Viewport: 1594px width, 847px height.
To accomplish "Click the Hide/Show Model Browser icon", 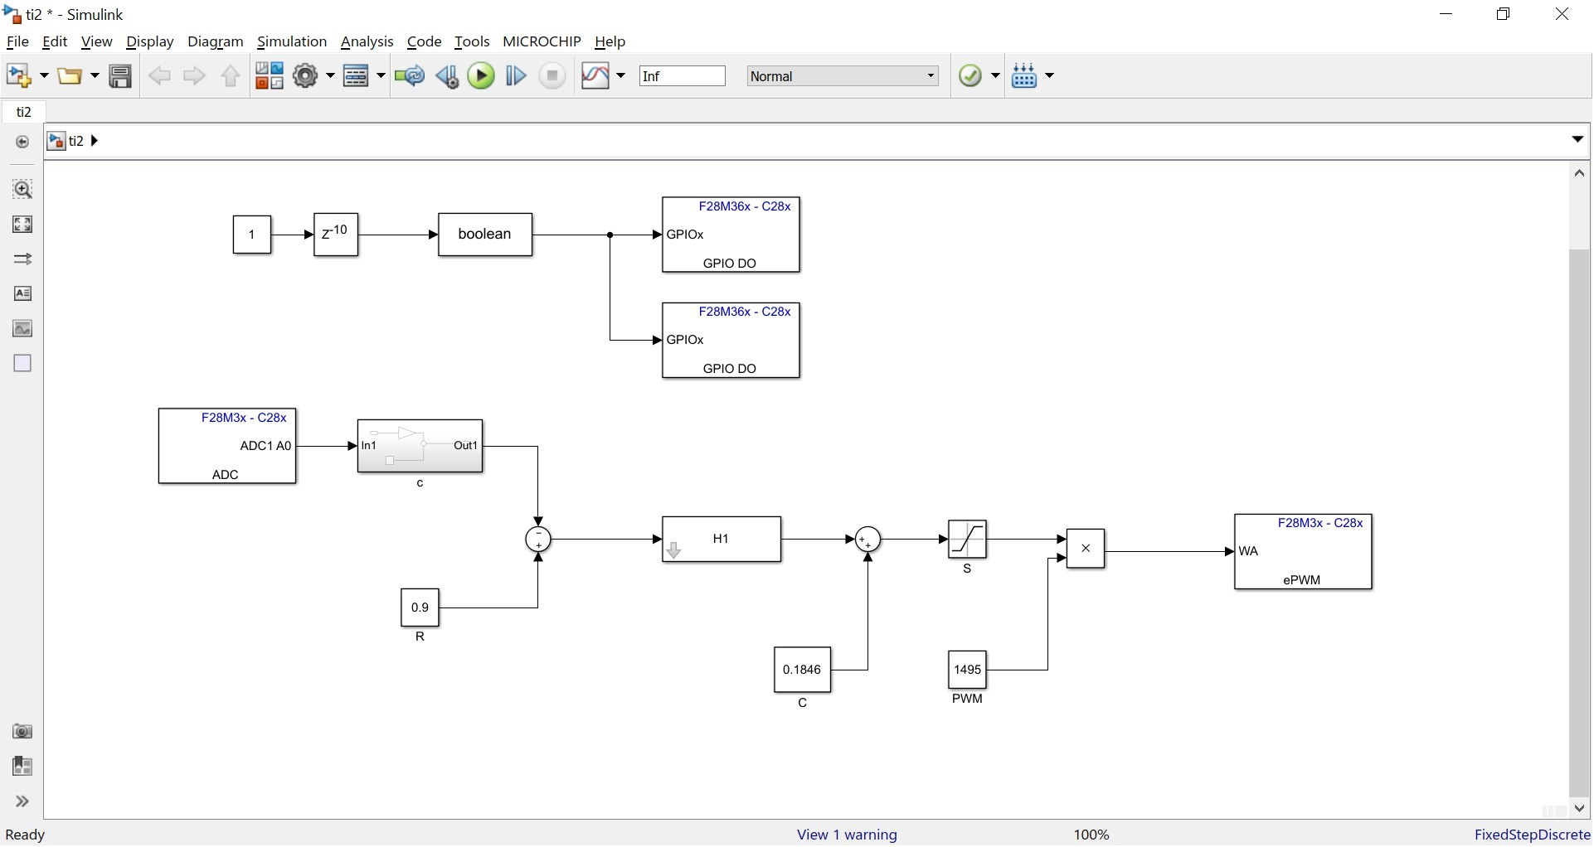I will (22, 142).
